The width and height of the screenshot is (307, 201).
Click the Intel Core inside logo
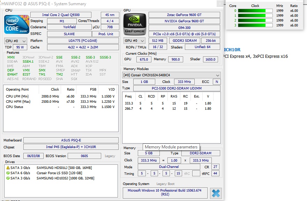[x=17, y=24]
